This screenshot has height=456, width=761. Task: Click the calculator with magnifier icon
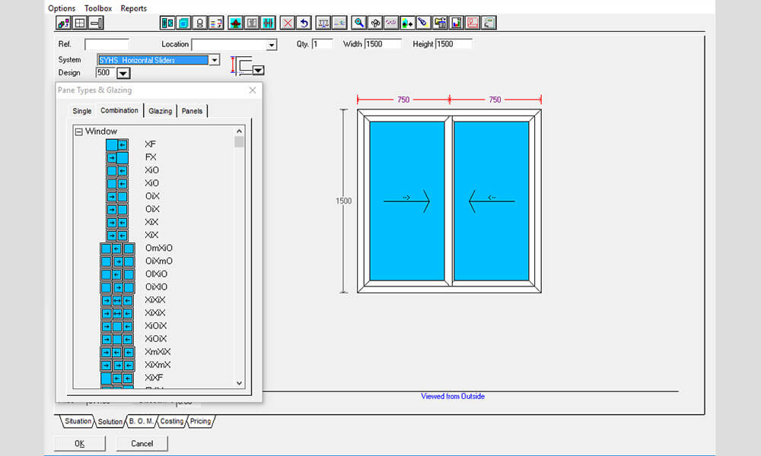[489, 23]
